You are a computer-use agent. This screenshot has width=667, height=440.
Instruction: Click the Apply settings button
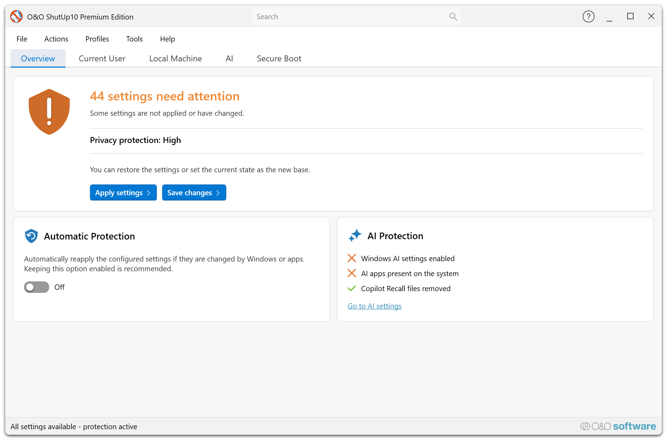(123, 192)
